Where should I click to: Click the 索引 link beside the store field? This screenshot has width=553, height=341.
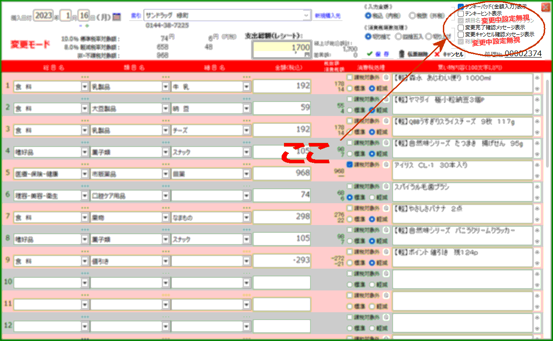(x=135, y=16)
